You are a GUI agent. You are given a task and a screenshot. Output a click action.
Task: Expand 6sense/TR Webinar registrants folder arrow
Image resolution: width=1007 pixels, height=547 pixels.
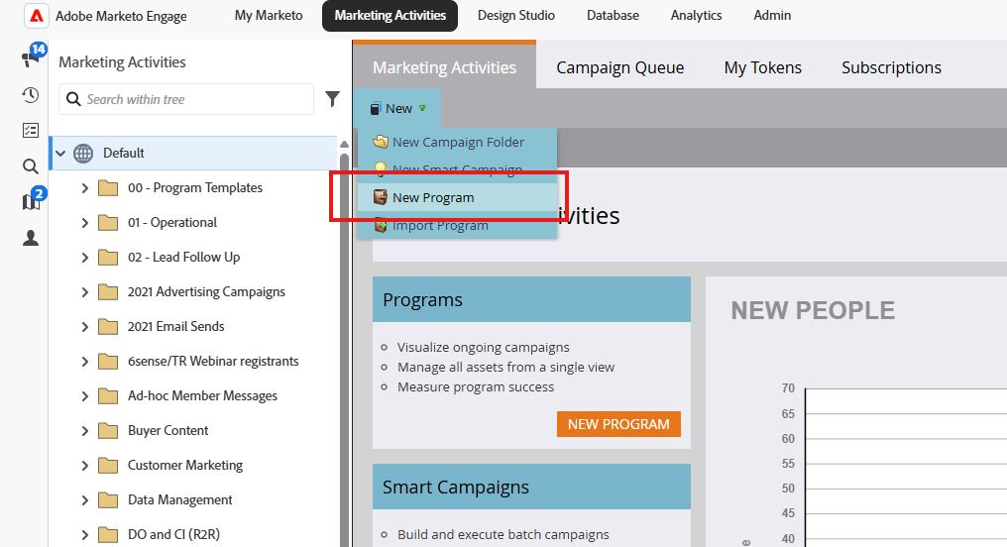coord(85,362)
